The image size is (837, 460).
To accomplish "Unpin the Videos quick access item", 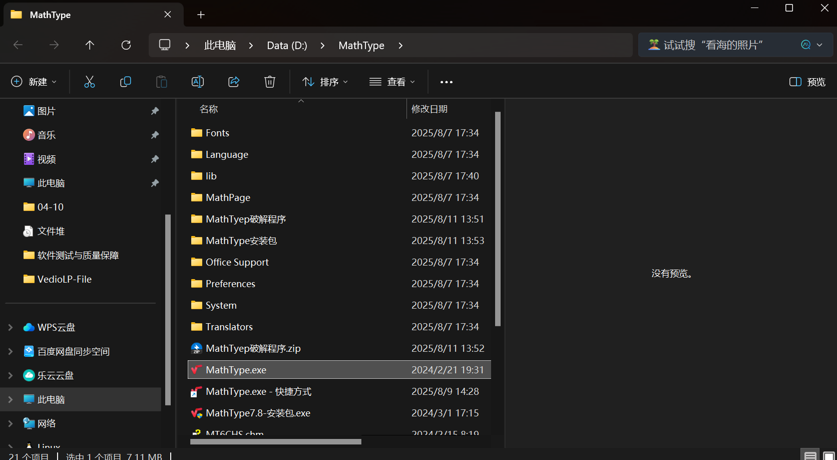I will tap(155, 159).
